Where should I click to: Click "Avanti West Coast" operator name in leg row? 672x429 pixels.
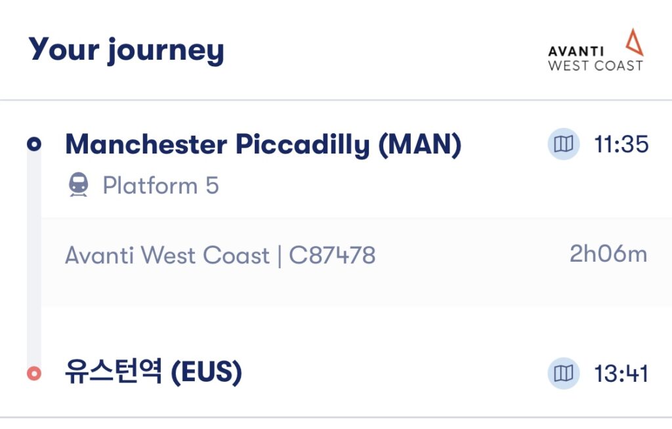tap(167, 255)
